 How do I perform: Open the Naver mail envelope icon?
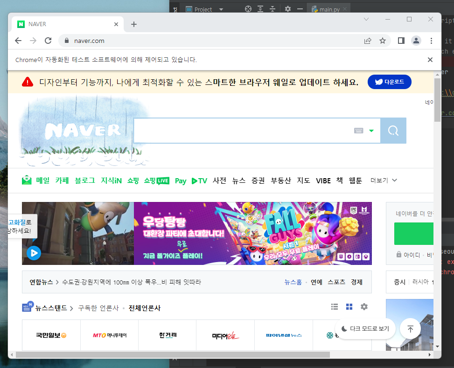tap(27, 180)
